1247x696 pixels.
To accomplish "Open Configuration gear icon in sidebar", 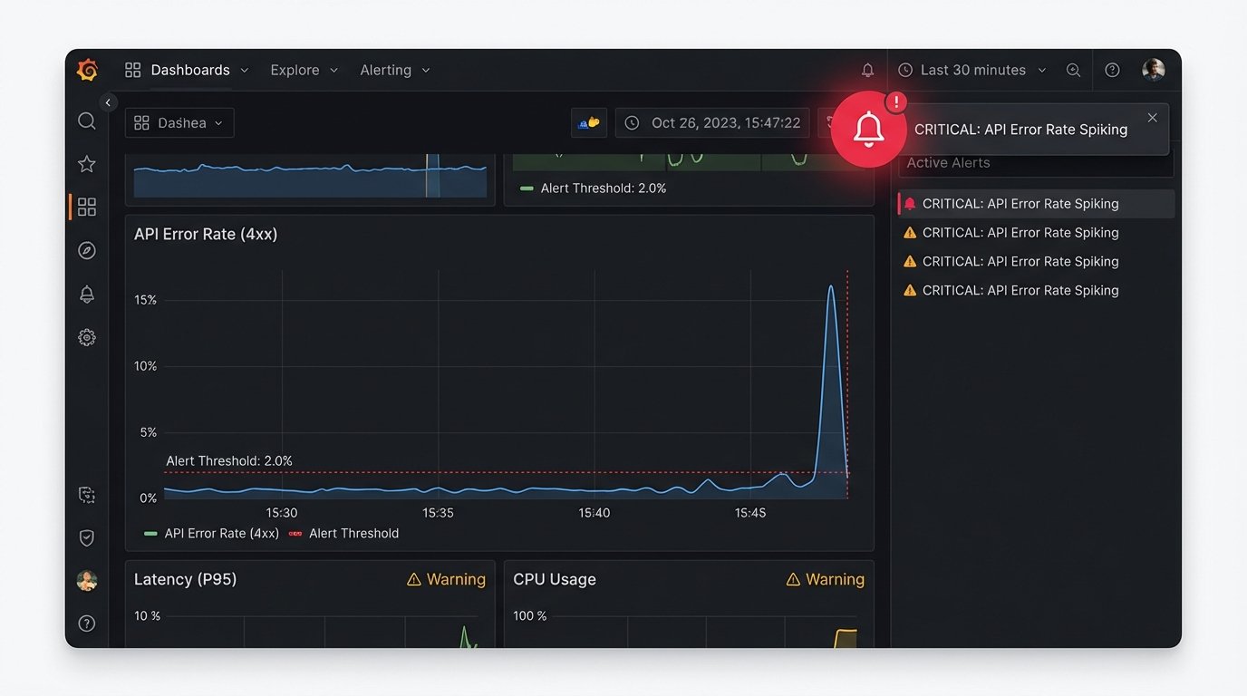I will (x=87, y=338).
